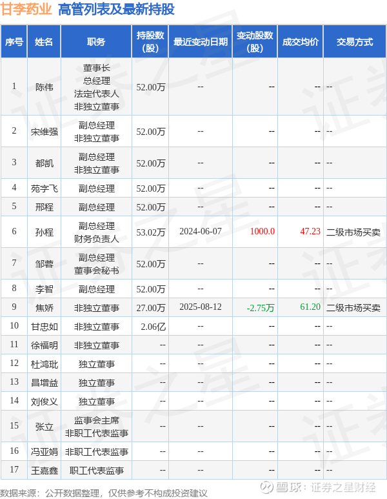Click 董事会秘书 in 邹蓉's position cell
Image resolution: width=387 pixels, height=499 pixels.
tap(96, 270)
